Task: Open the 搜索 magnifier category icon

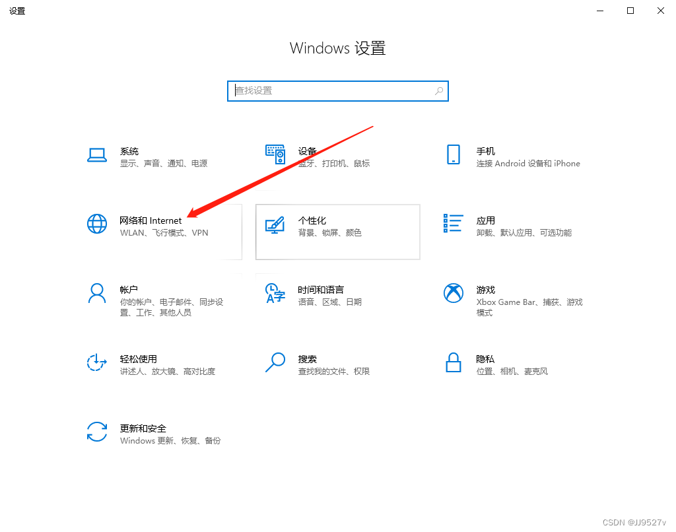Action: tap(275, 362)
